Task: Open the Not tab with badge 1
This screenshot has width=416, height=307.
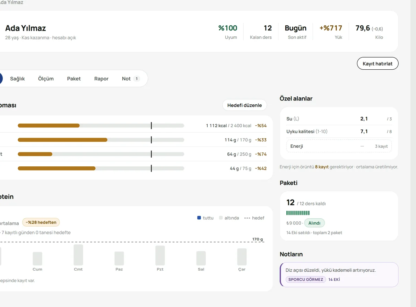Action: pyautogui.click(x=131, y=79)
